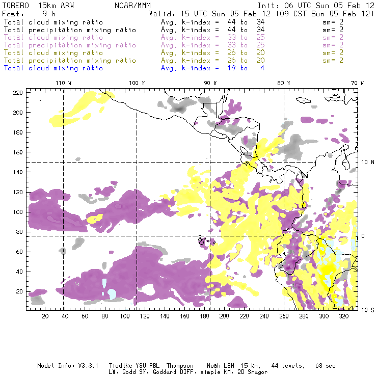The width and height of the screenshot is (377, 377).
Task: Select the '90 W' longitude label
Action: click(x=210, y=83)
